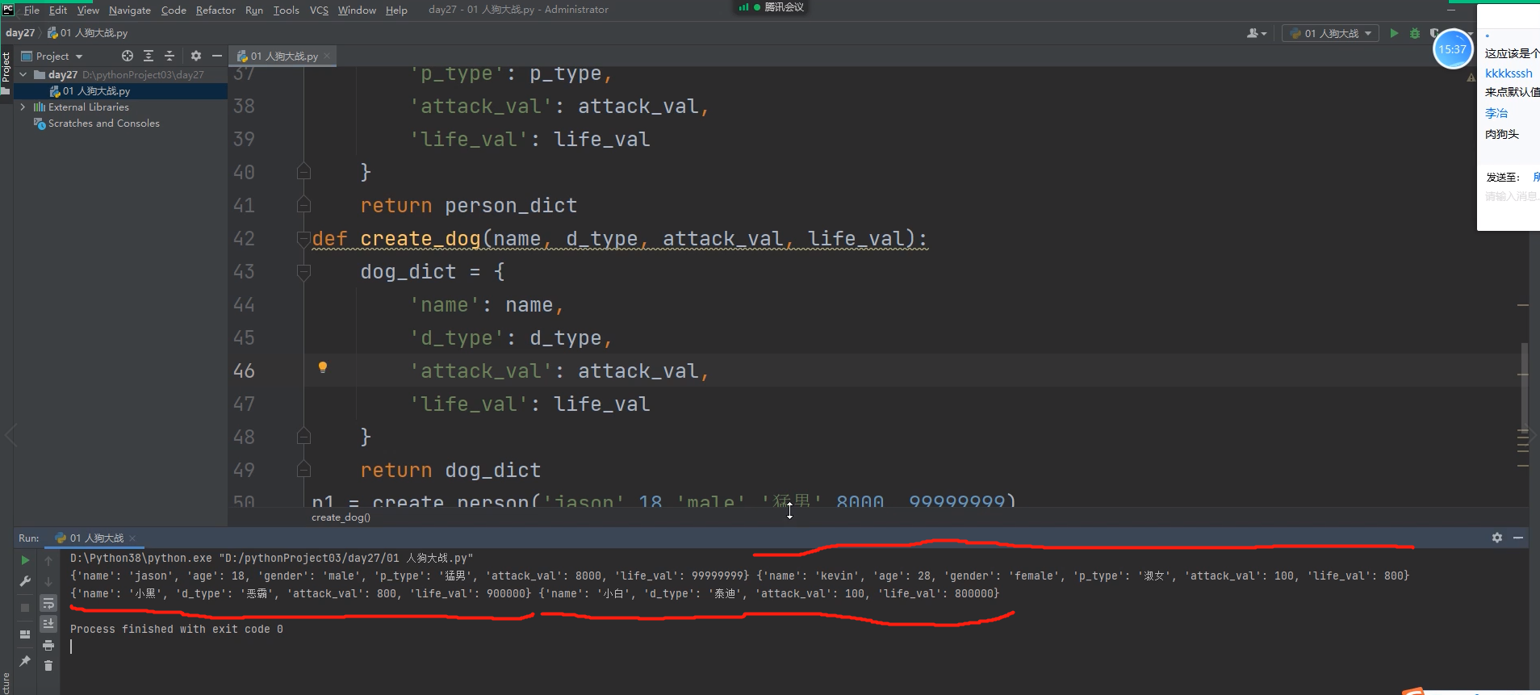Click the editor vertical scrollbar
Screen dimensions: 1540x695
coord(1524,387)
